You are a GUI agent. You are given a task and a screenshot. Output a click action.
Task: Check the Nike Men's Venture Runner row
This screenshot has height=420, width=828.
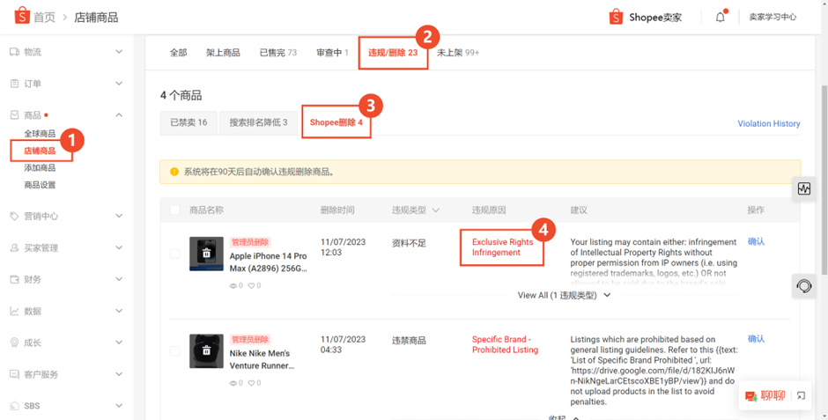[174, 350]
